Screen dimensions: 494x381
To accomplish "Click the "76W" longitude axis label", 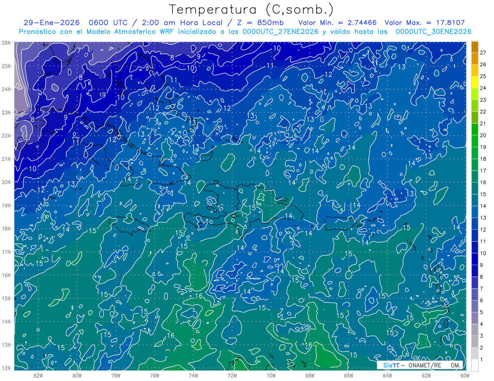I will pos(155,375).
